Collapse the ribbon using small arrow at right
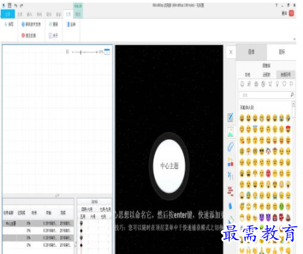Viewport: 303px width, 254px height. [294, 39]
